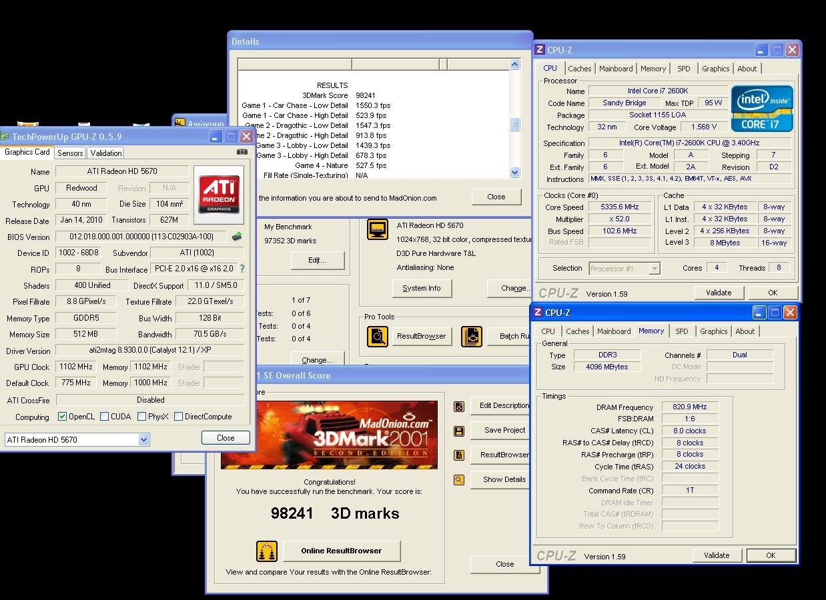The height and width of the screenshot is (600, 826).
Task: Toggle the PhysX checkbox in GPU-Z
Action: point(141,417)
